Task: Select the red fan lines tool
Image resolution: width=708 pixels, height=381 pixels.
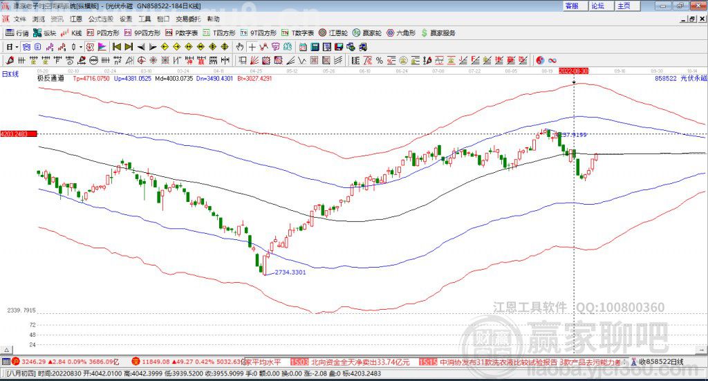Action: (254, 60)
